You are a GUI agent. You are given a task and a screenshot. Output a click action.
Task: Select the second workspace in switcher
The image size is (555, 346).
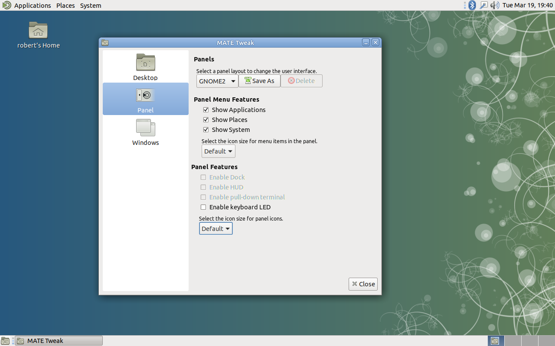512,341
